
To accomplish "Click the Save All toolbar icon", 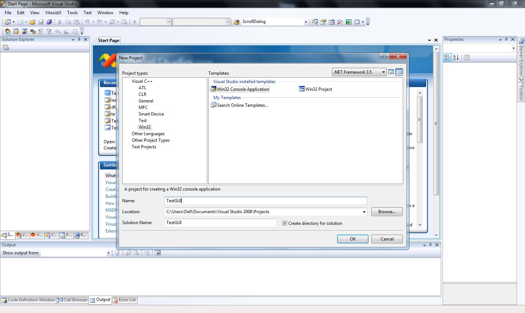I will tap(49, 22).
